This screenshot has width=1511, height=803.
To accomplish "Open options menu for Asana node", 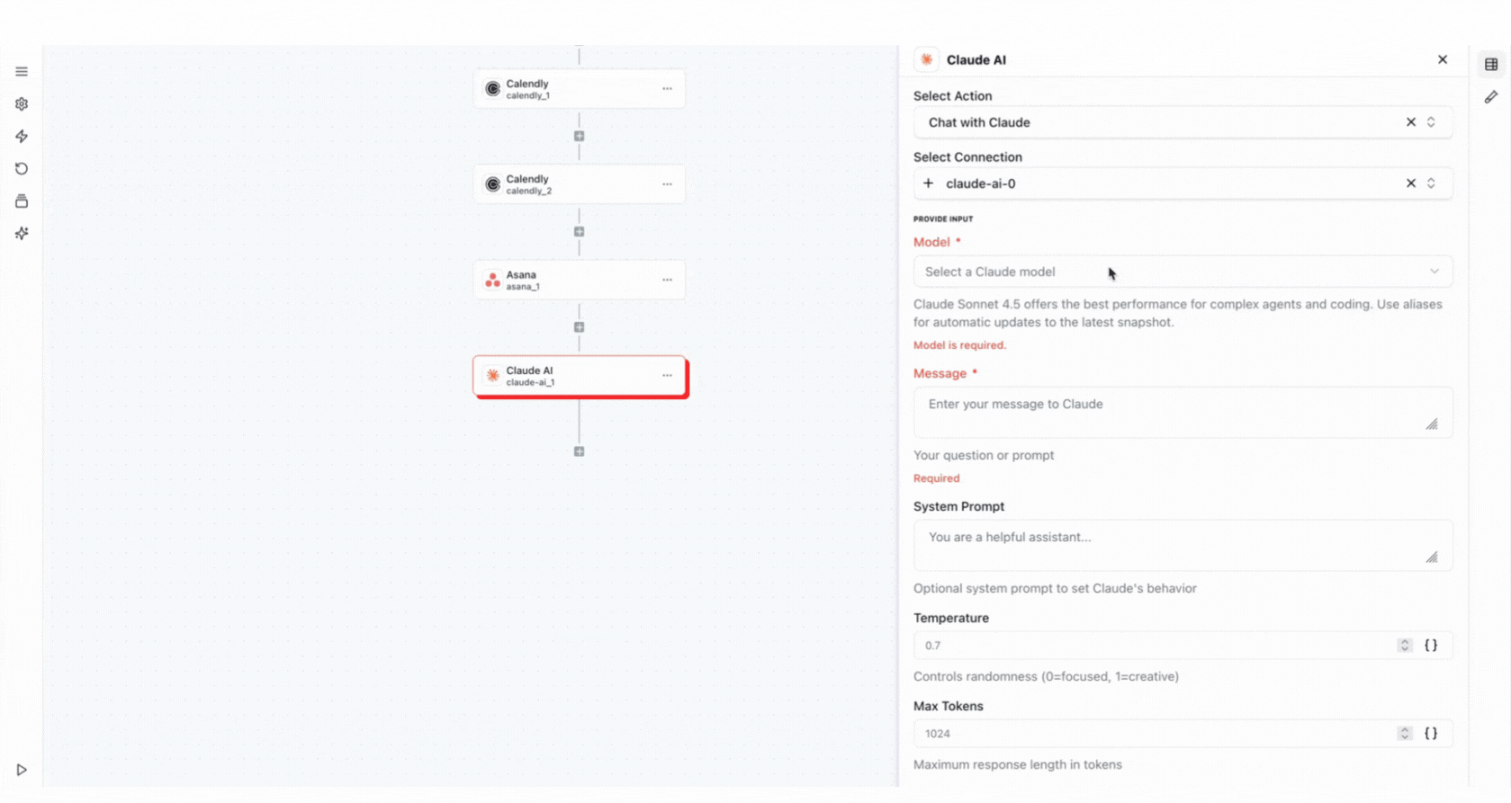I will [x=667, y=280].
